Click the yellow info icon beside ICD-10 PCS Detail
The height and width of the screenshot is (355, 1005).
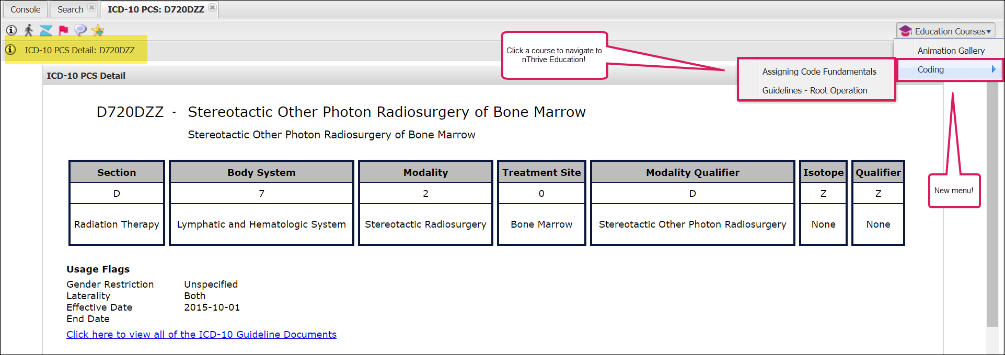pyautogui.click(x=10, y=50)
